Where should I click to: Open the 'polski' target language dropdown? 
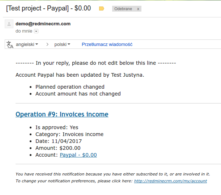coord(62,44)
